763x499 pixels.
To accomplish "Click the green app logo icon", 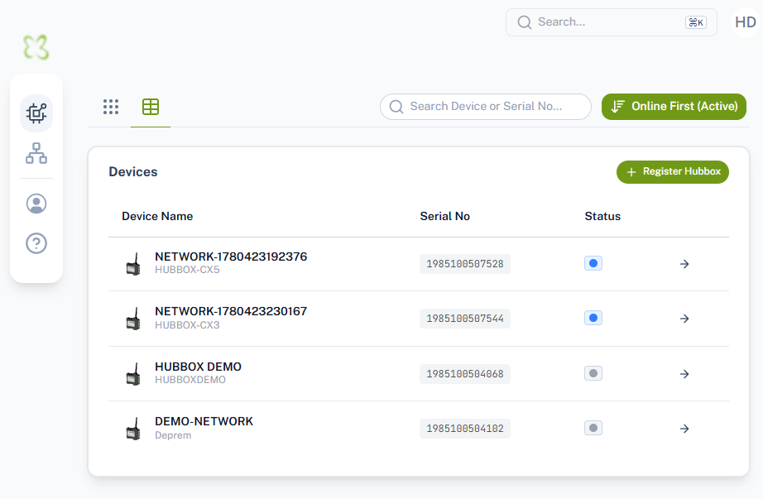I will [36, 47].
